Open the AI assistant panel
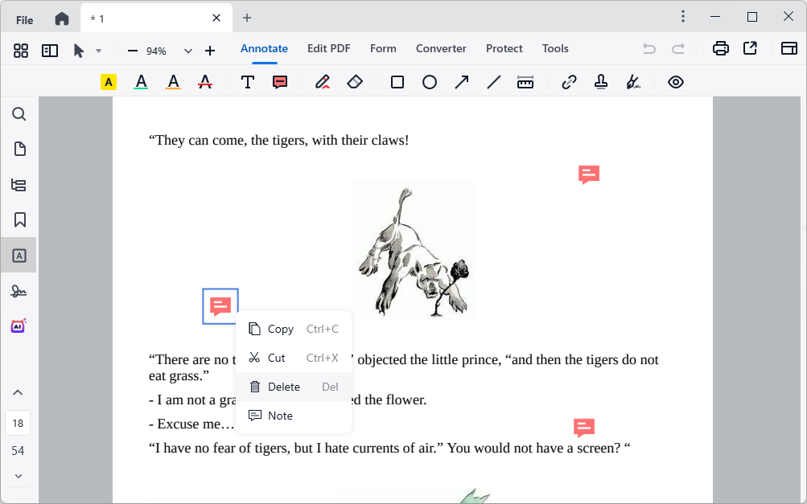Screen dimensions: 807x504 point(18,326)
